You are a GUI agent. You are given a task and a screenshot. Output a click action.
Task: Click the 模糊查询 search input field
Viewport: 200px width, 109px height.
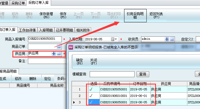pyautogui.click(x=112, y=74)
